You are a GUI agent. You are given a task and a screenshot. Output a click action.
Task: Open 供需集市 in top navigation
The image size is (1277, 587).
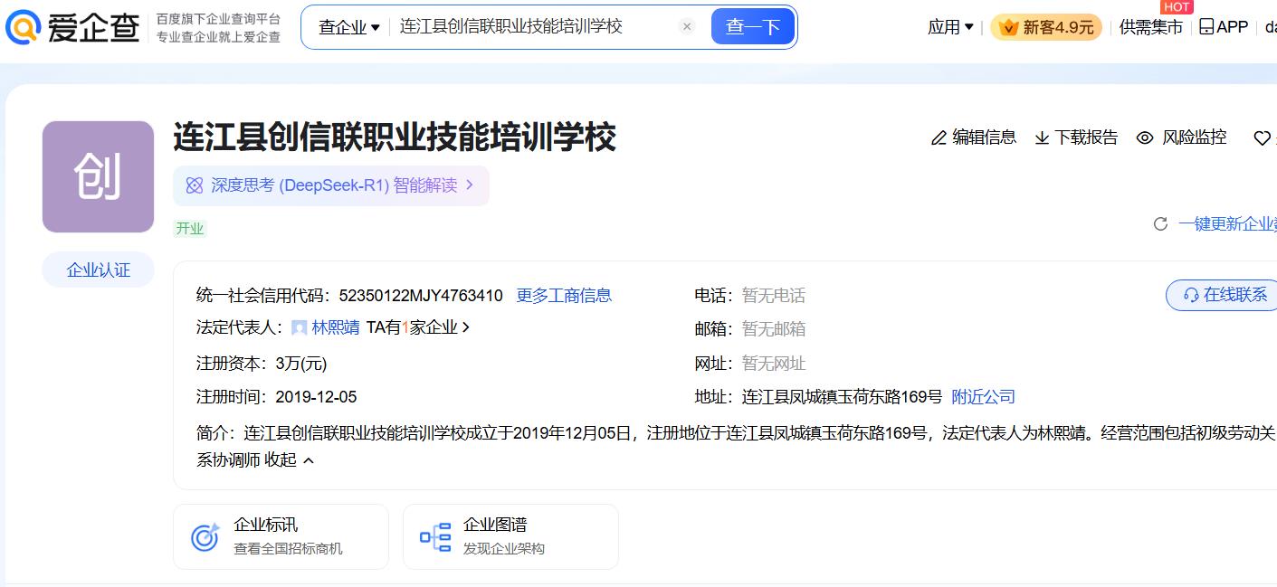point(1150,28)
